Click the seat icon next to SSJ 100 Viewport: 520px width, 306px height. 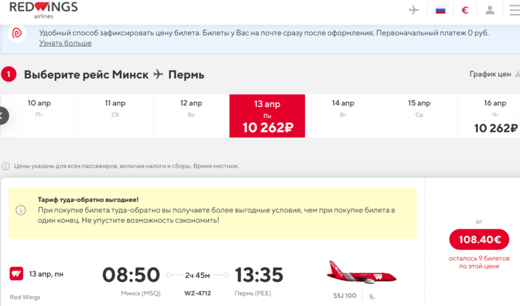(x=372, y=296)
